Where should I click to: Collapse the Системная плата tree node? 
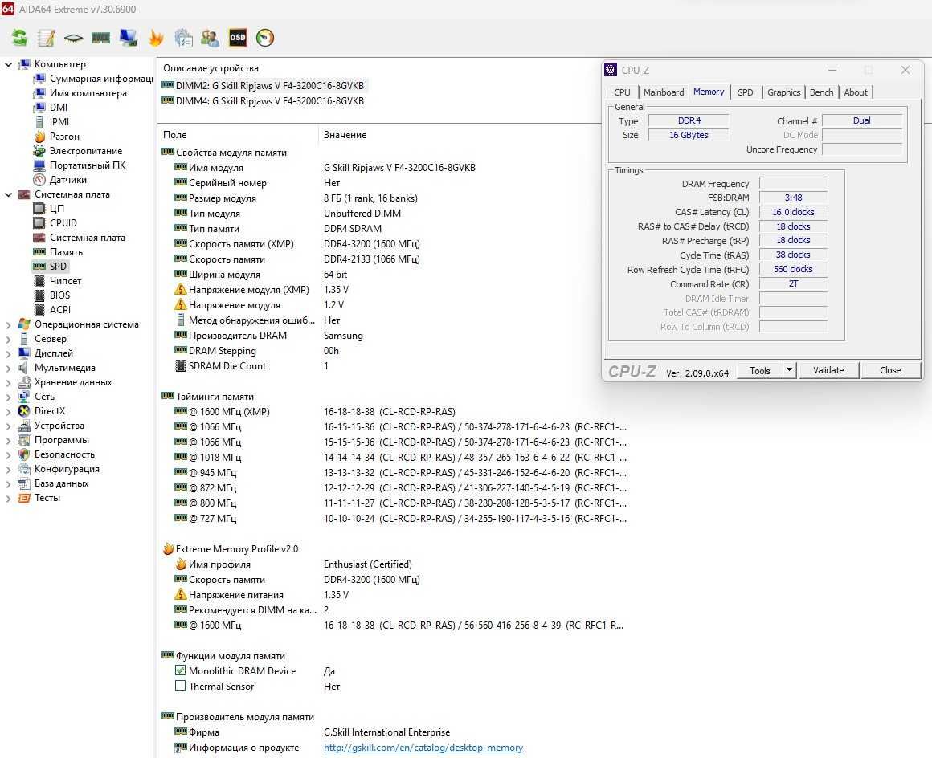[x=8, y=194]
